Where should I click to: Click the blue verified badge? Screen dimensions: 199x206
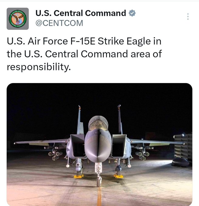pos(132,13)
